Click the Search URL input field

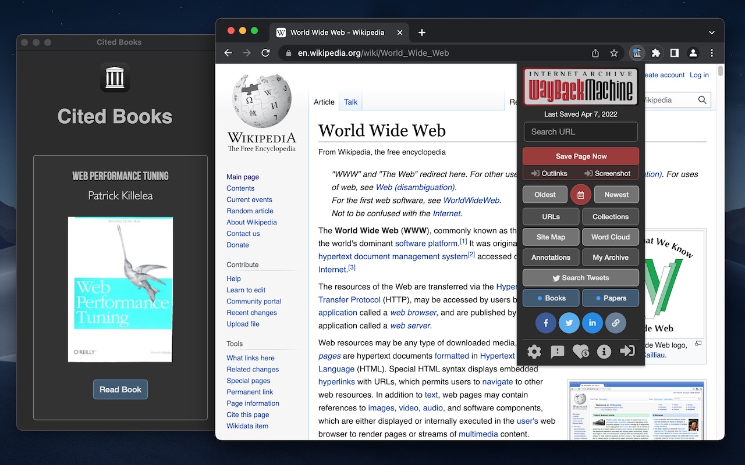[x=580, y=132]
